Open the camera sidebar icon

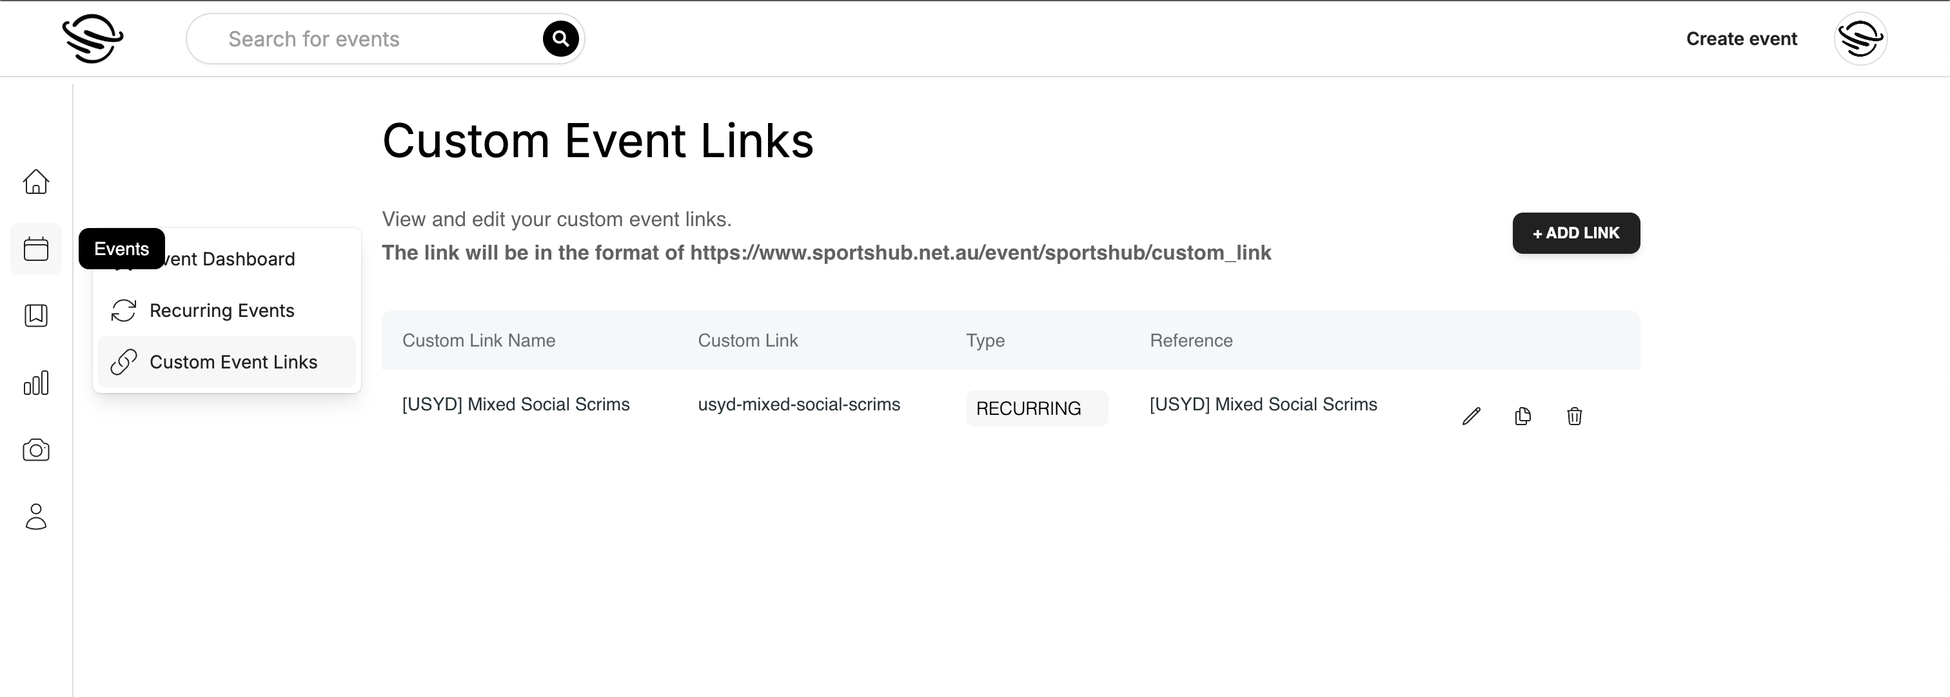pos(35,450)
